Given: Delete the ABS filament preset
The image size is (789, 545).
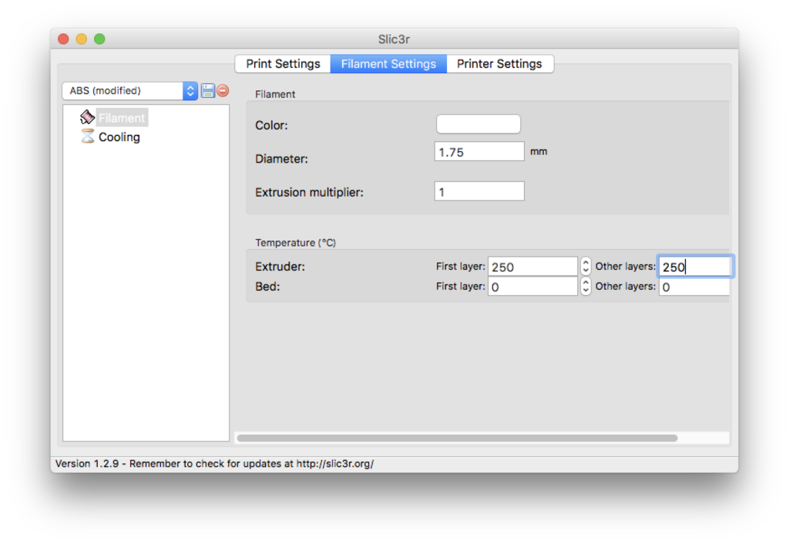Looking at the screenshot, I should coord(223,91).
